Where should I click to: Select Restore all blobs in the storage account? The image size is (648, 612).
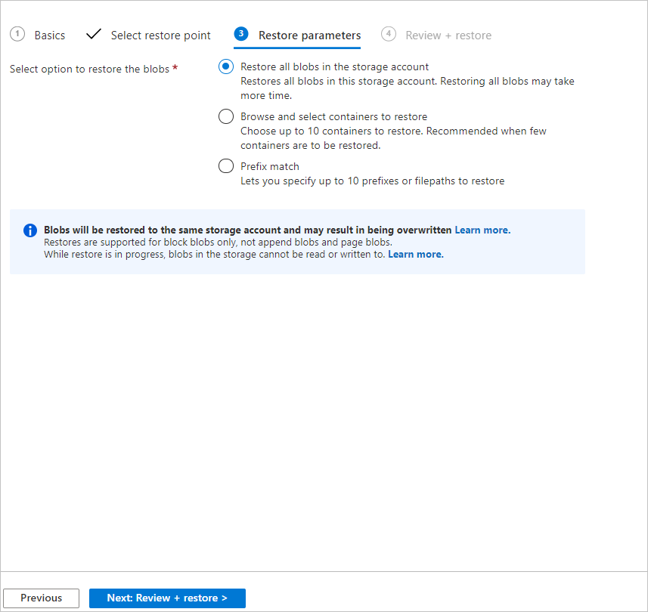225,66
